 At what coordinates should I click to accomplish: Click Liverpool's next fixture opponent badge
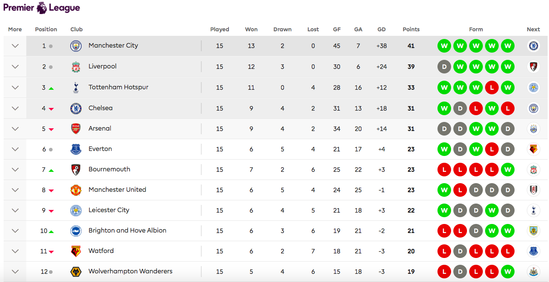pos(534,67)
